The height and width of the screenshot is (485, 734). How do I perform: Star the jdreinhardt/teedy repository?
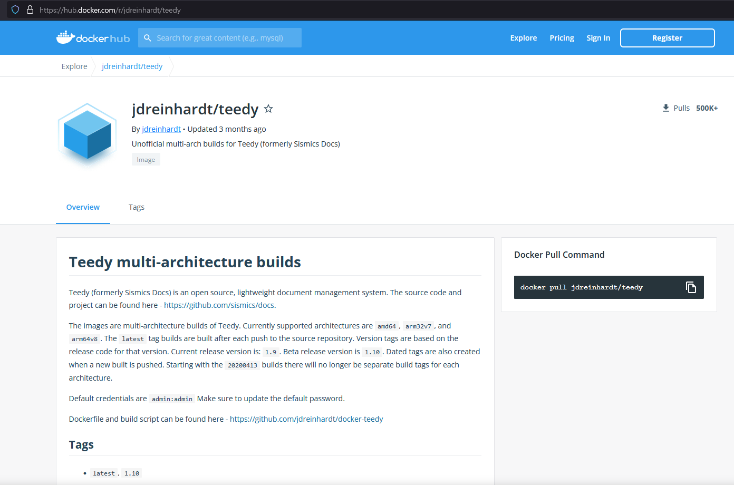point(268,109)
